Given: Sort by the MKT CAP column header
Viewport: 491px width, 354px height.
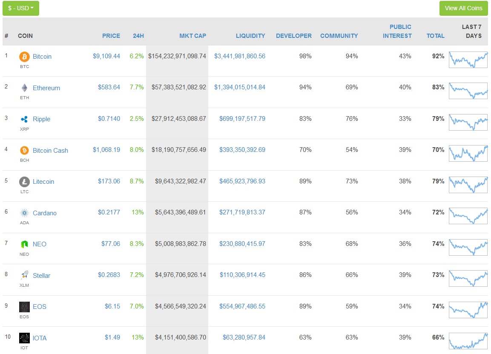Looking at the screenshot, I should [x=193, y=36].
